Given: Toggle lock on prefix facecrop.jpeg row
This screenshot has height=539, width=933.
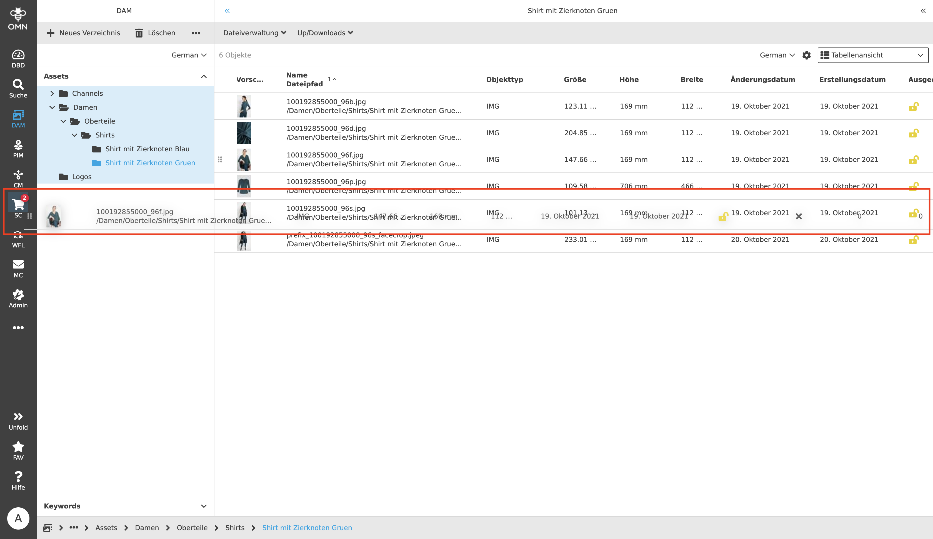Looking at the screenshot, I should coord(913,240).
